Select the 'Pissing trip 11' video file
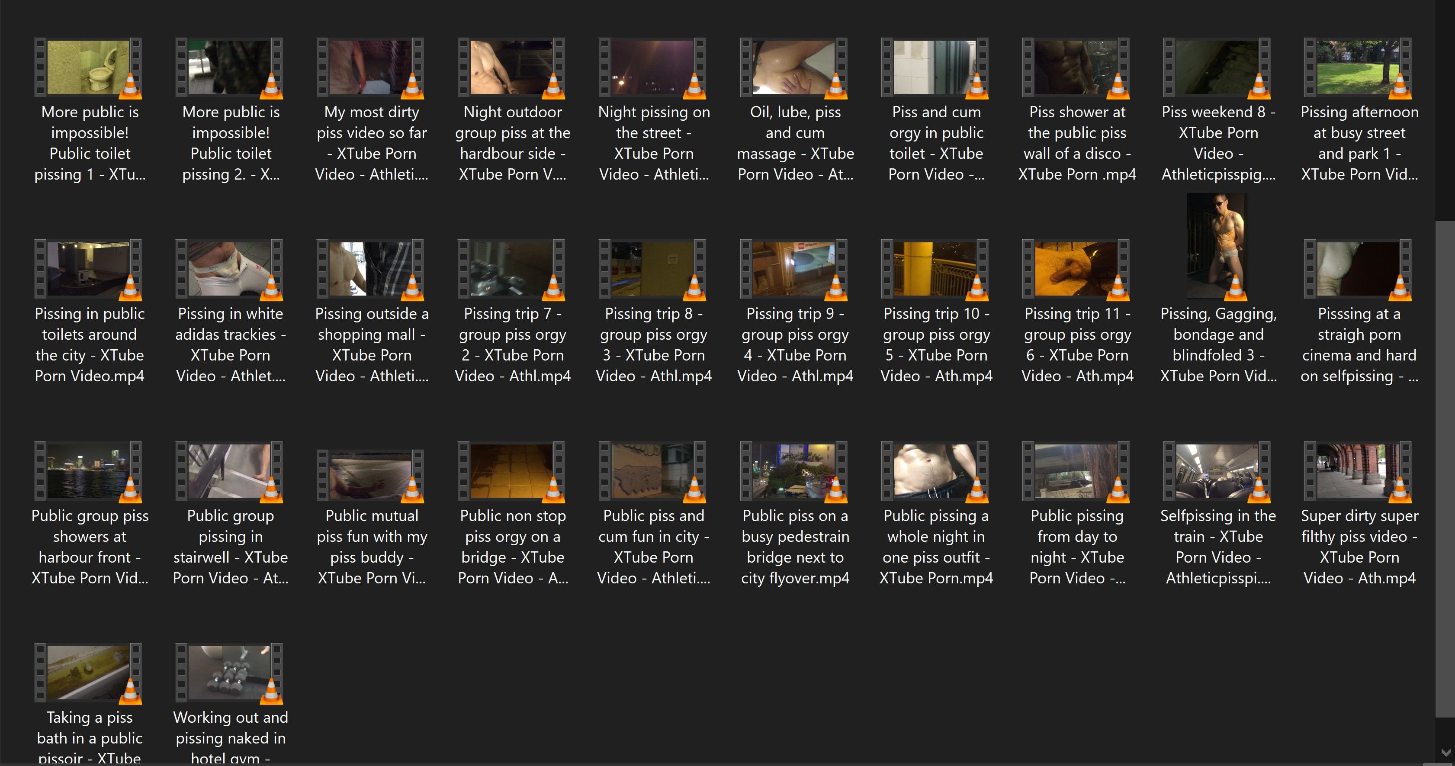1455x766 pixels. pyautogui.click(x=1077, y=312)
